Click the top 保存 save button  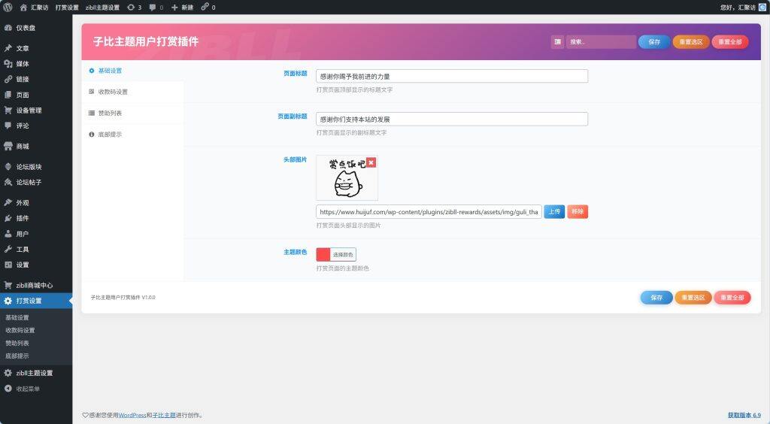point(654,41)
